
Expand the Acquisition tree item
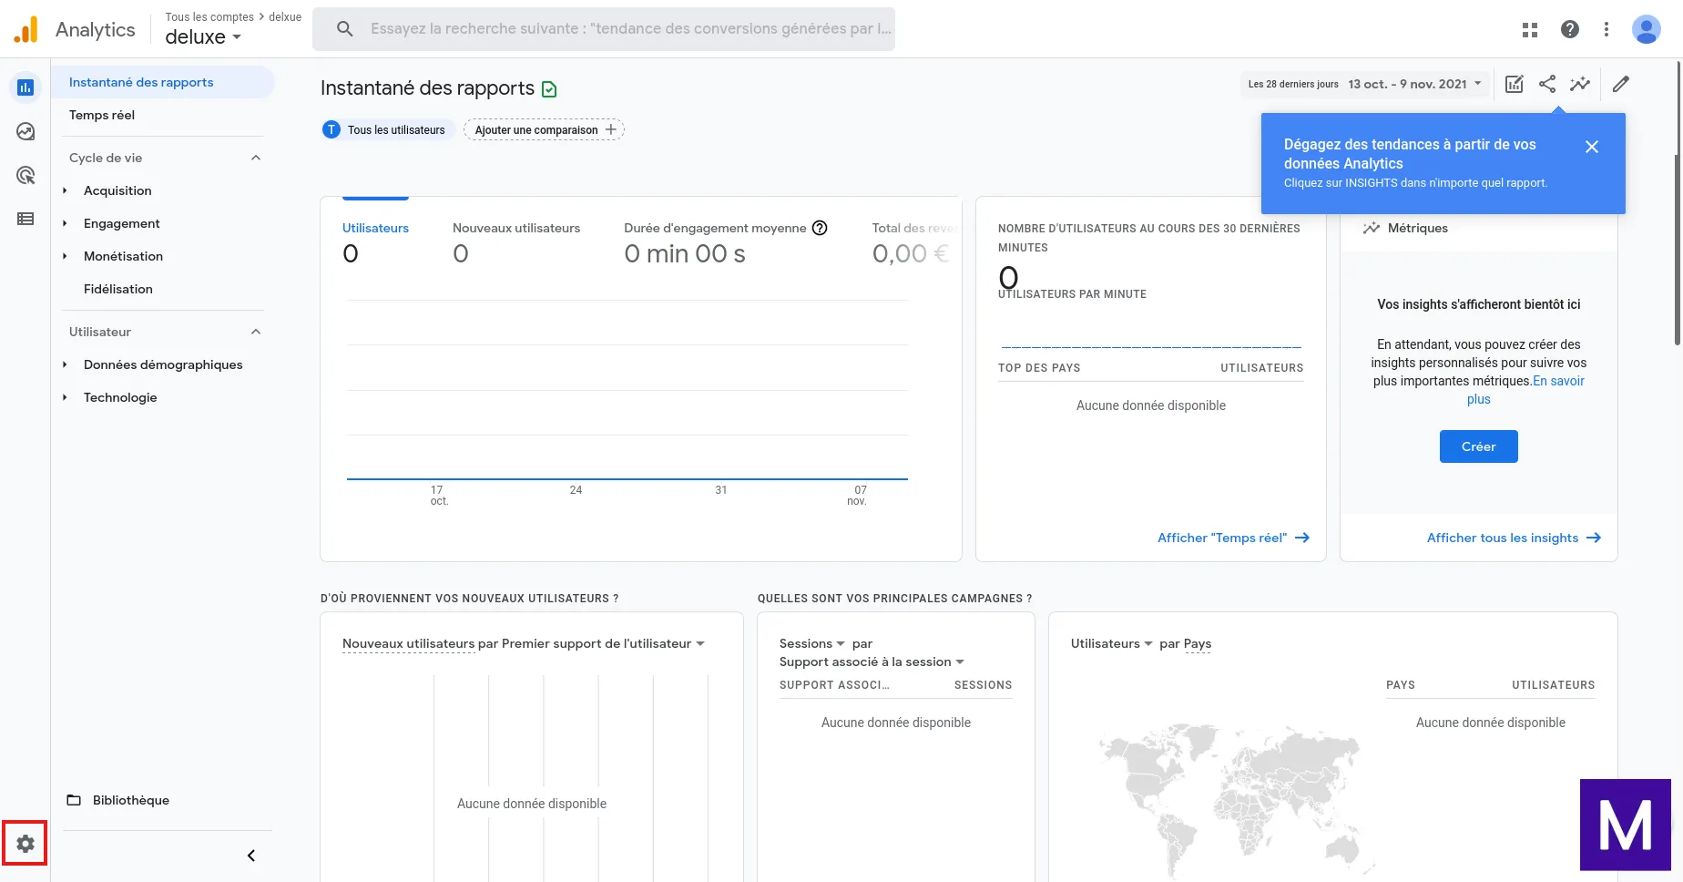[x=65, y=190]
